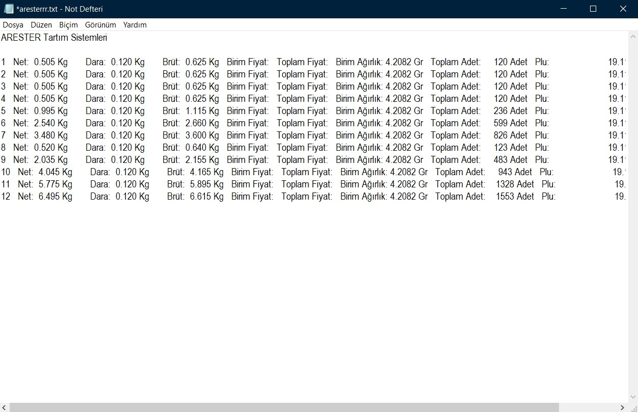Maximize the Not Defteri window
638x412 pixels.
(593, 9)
